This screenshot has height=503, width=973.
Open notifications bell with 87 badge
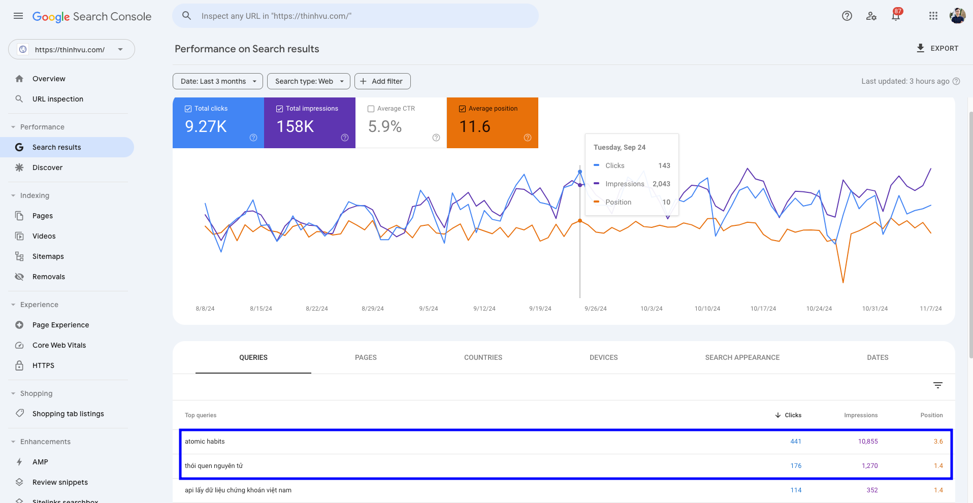pos(896,15)
